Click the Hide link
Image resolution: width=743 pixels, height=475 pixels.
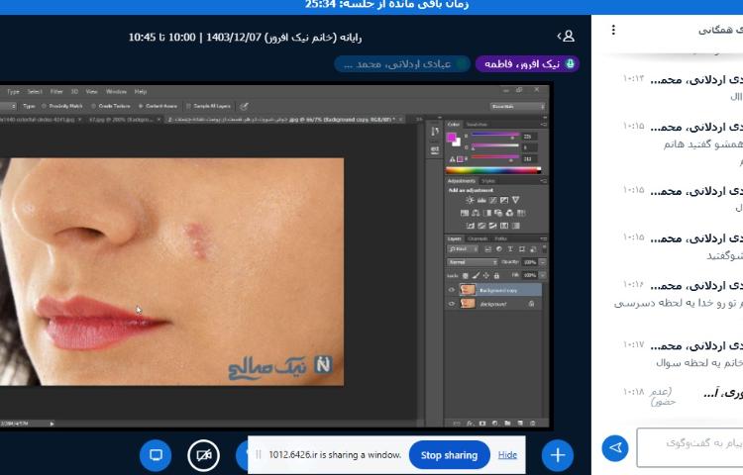coord(507,455)
